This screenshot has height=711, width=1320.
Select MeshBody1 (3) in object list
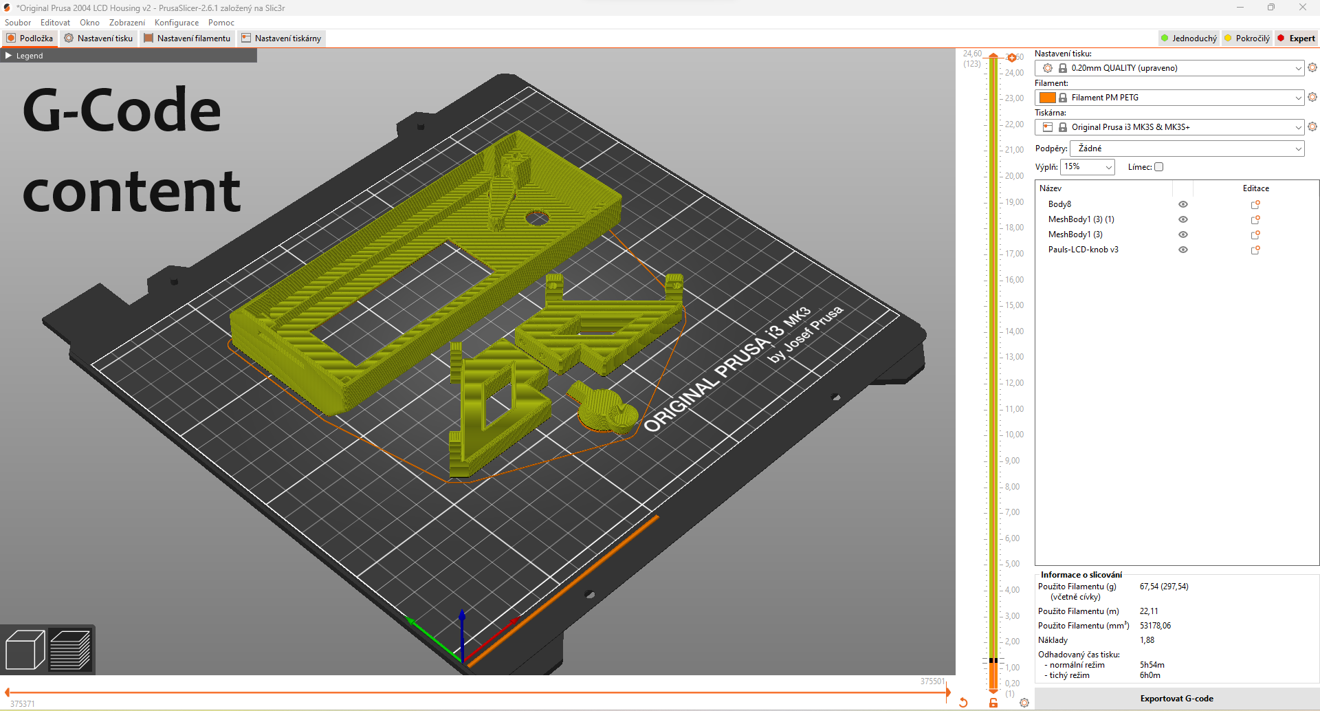(x=1075, y=234)
